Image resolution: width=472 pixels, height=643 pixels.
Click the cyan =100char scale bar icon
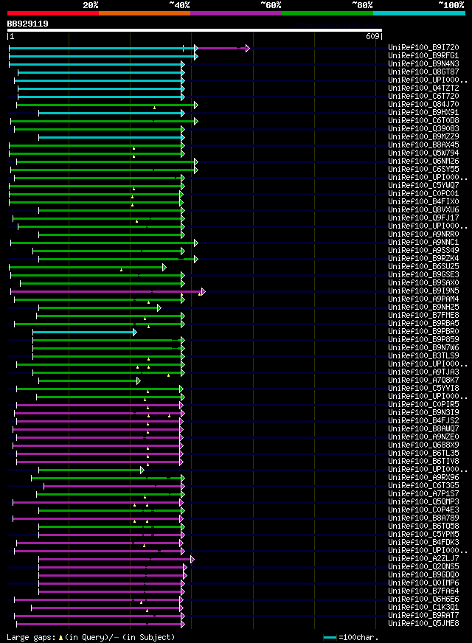[330, 638]
